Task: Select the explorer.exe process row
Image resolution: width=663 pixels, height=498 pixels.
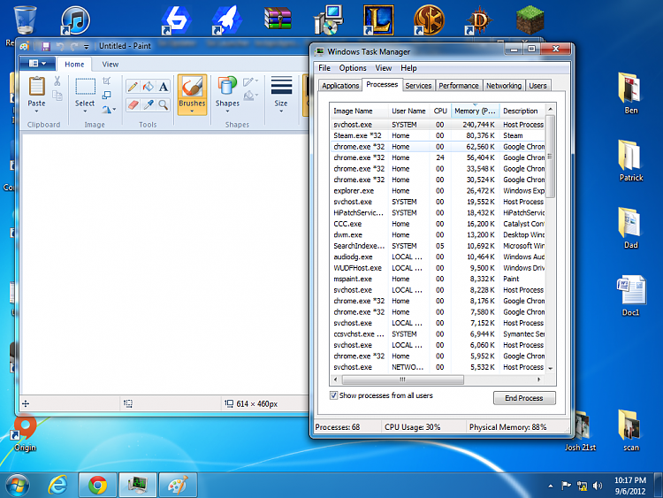Action: coord(438,191)
